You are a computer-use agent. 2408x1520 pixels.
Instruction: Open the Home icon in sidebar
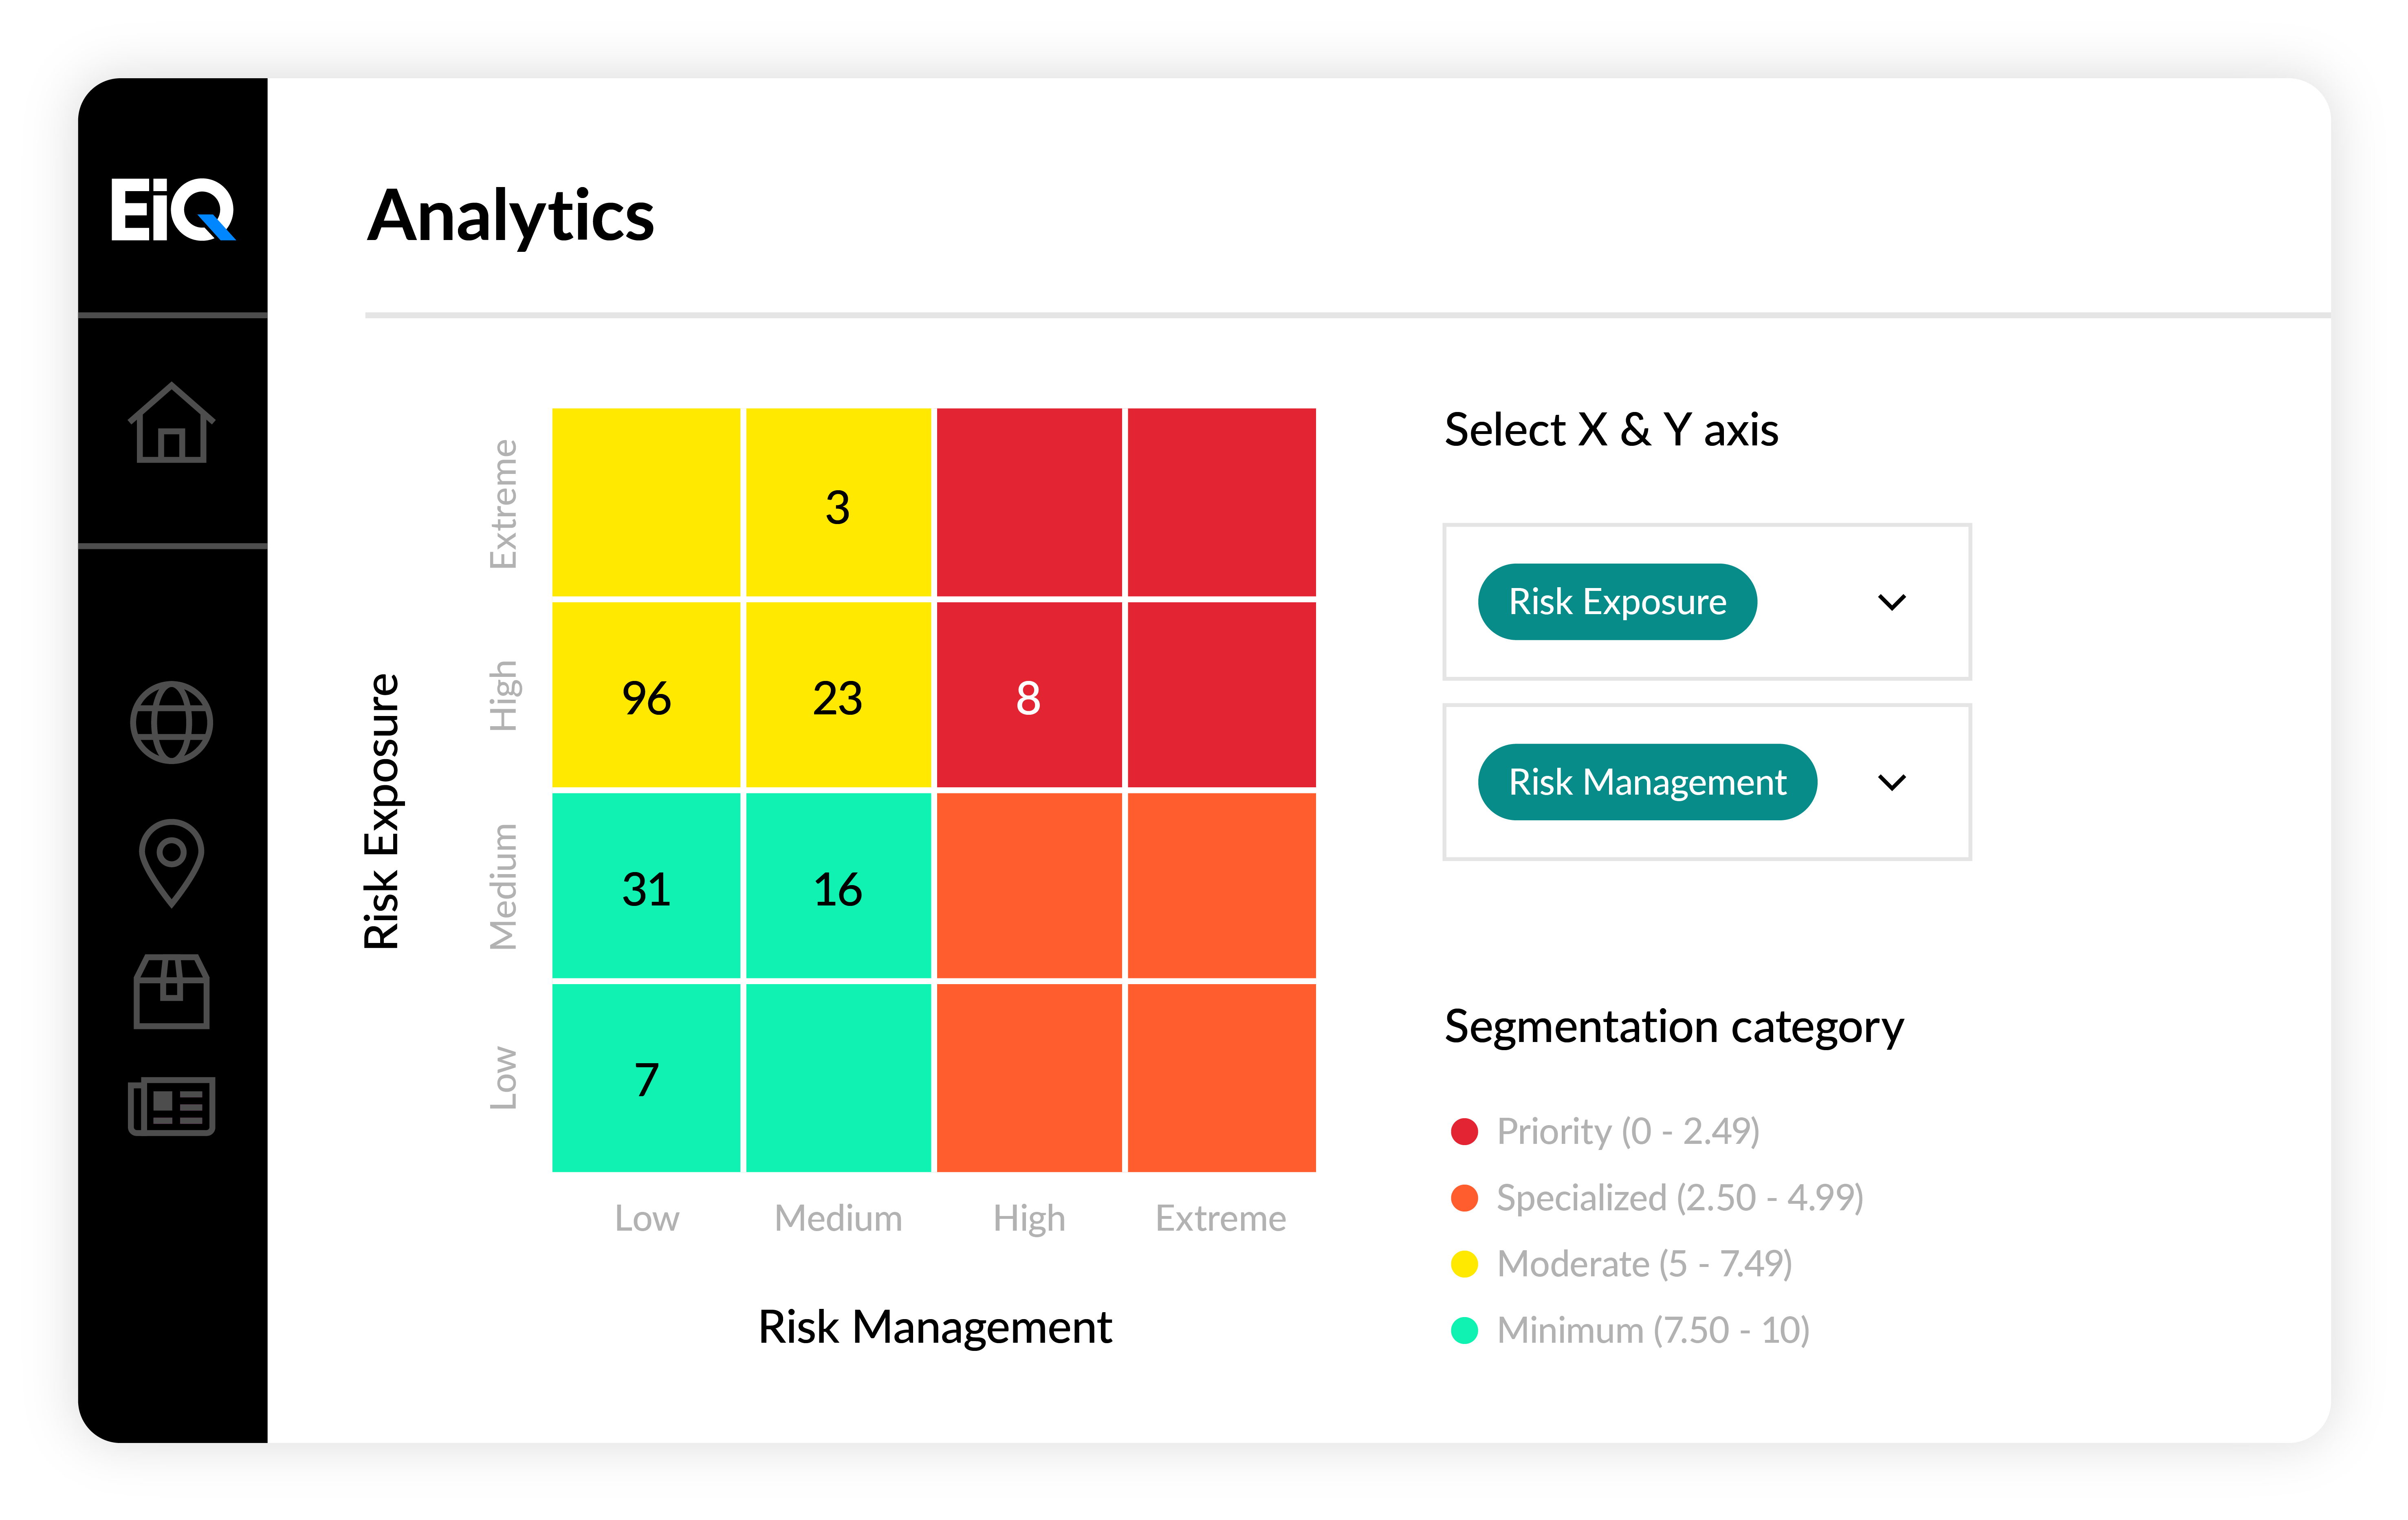[172, 423]
